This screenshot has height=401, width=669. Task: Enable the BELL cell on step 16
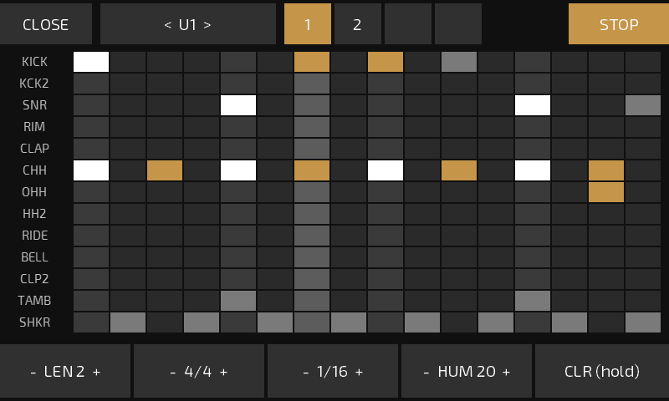coord(643,257)
